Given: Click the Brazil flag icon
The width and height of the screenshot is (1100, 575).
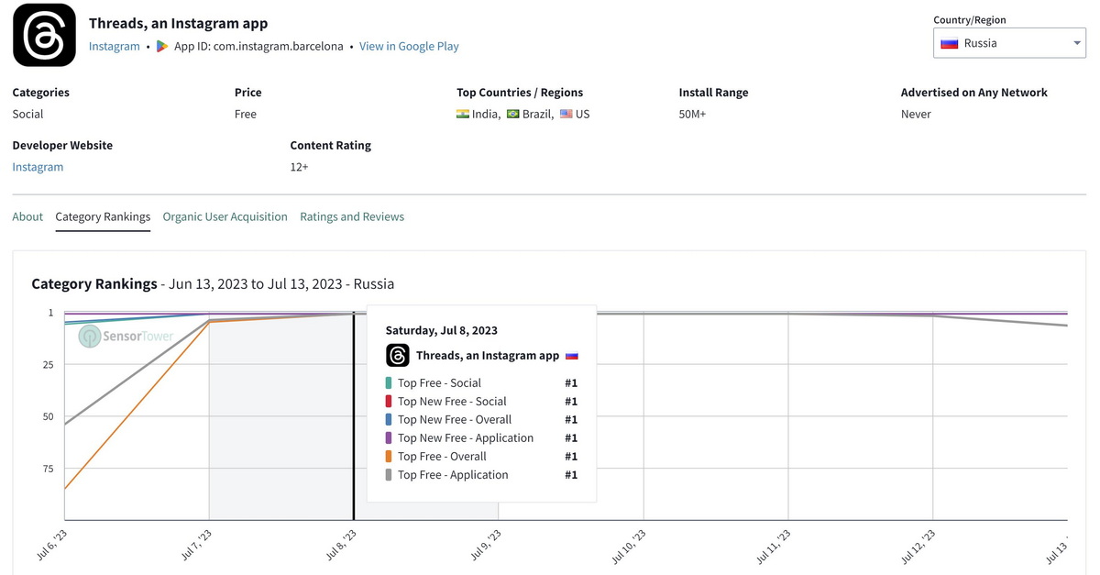Looking at the screenshot, I should pyautogui.click(x=513, y=114).
